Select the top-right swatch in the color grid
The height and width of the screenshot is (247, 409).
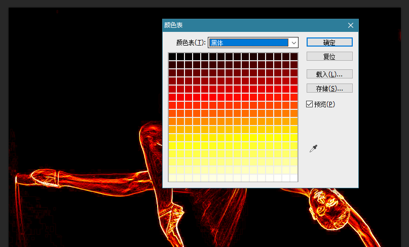293,56
